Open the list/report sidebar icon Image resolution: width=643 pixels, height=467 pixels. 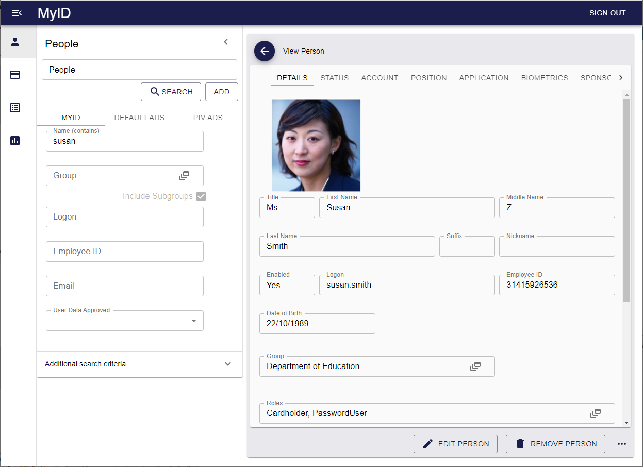(x=15, y=108)
